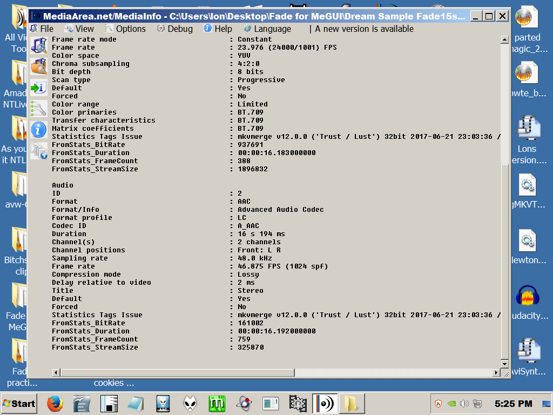553x415 pixels.
Task: Click the 'Matrix coefficients' label
Action: [x=93, y=129]
